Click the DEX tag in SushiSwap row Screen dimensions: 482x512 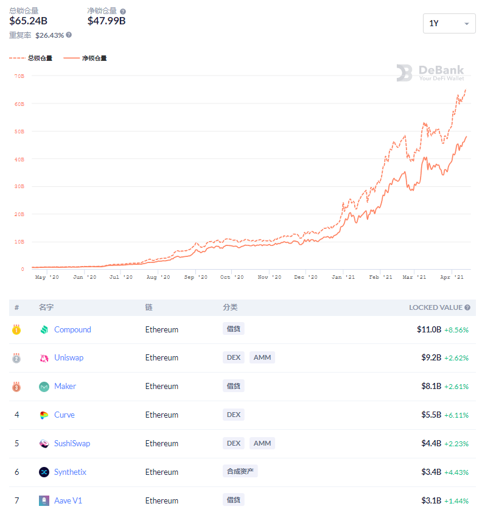234,443
